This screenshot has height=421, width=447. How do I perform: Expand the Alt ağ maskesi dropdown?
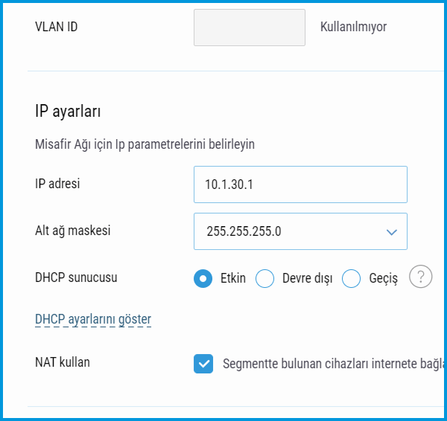[x=300, y=231]
